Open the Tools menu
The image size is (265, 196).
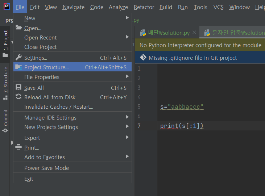tap(200, 7)
